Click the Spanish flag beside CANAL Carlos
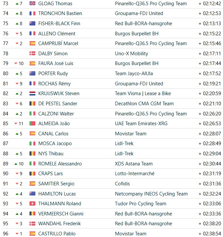The height and width of the screenshot is (237, 223). [32, 134]
